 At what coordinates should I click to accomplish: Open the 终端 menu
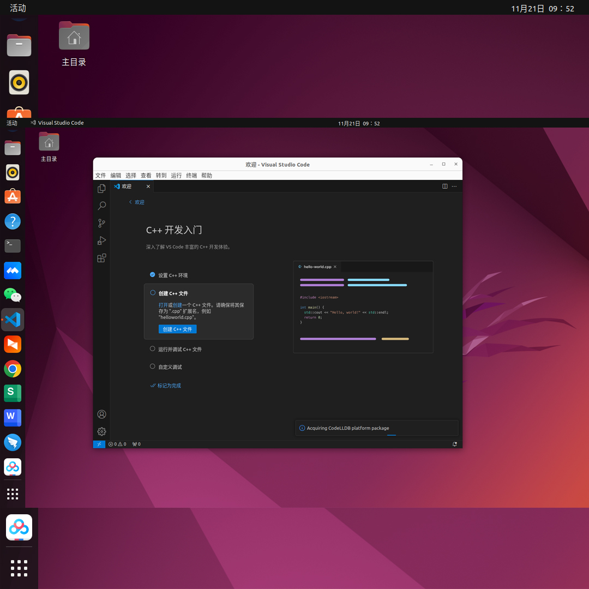[191, 176]
